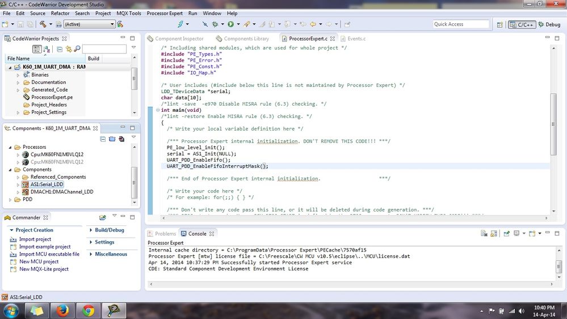Viewport: 567px width, 319px height.
Task: Expand the PDD folder in Components
Action: coord(10,199)
